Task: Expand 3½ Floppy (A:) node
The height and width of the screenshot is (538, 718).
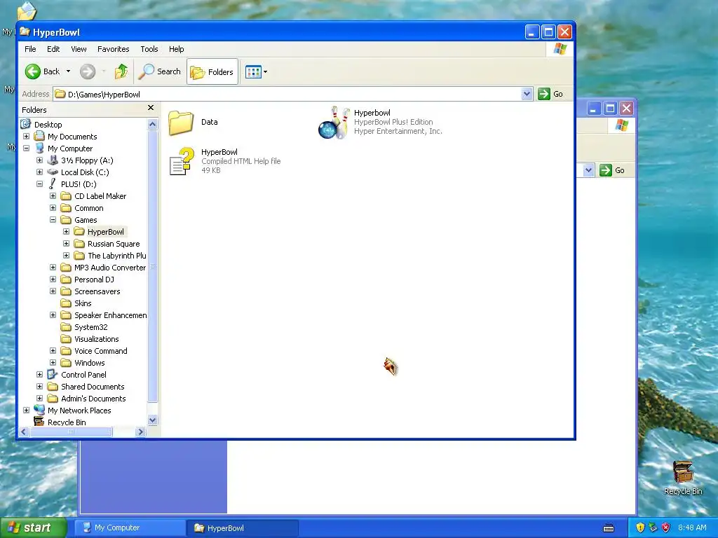Action: (39, 160)
